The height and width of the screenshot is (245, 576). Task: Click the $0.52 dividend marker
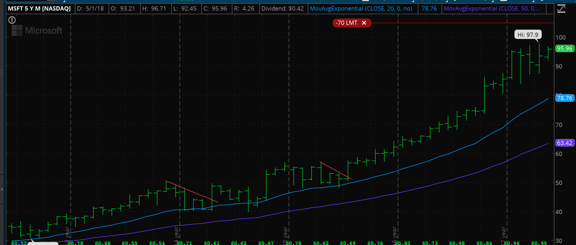pos(19,243)
